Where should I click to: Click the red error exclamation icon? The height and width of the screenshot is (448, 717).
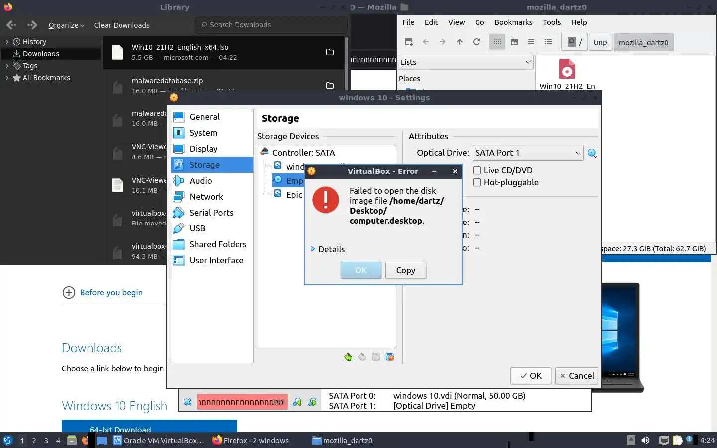(x=326, y=200)
